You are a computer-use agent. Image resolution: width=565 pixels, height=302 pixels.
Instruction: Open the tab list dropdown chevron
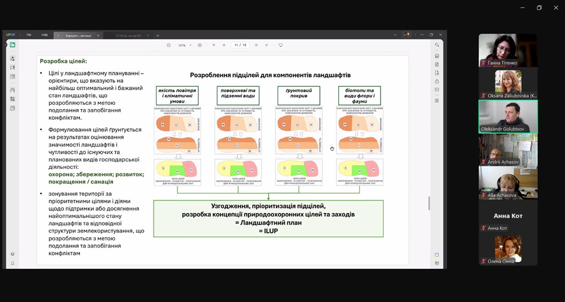click(x=395, y=35)
